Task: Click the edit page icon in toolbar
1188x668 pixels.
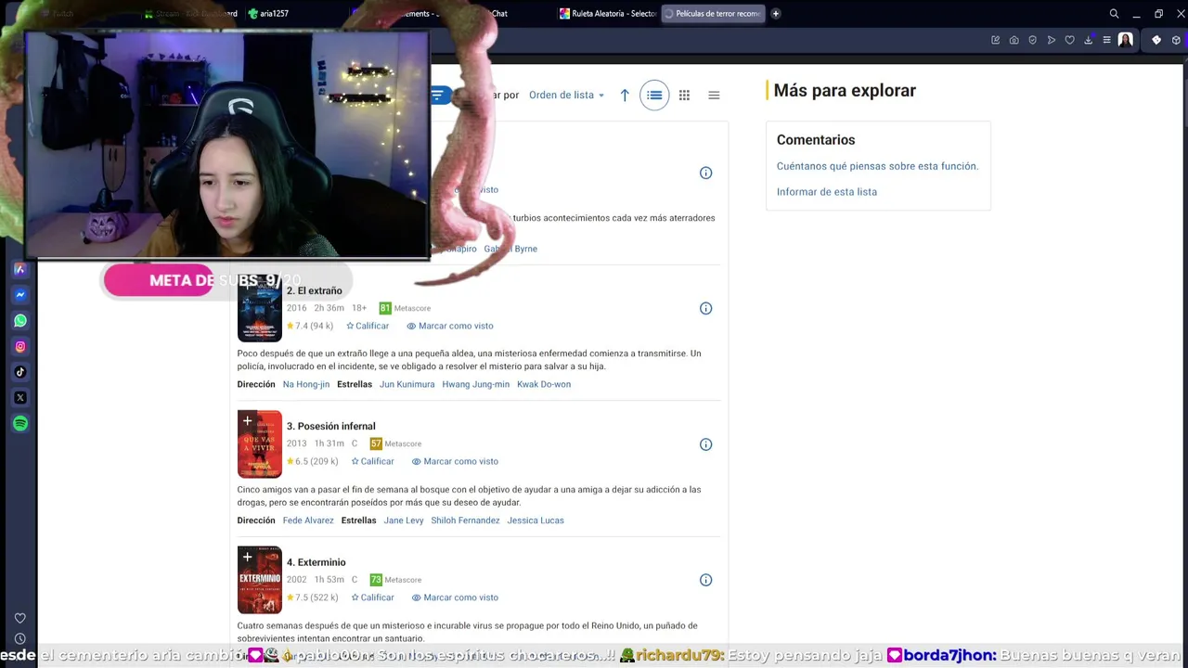Action: 995,40
